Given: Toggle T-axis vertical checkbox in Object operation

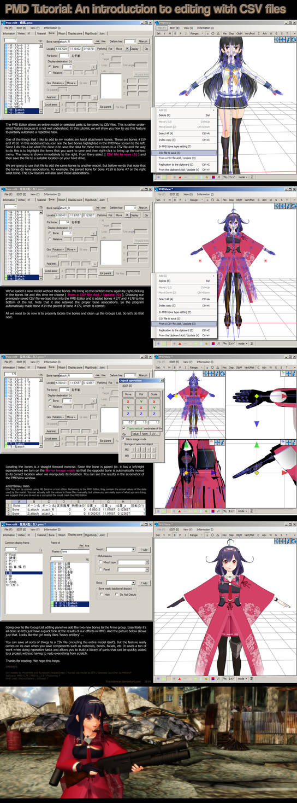Looking at the screenshot, I should point(123,428).
